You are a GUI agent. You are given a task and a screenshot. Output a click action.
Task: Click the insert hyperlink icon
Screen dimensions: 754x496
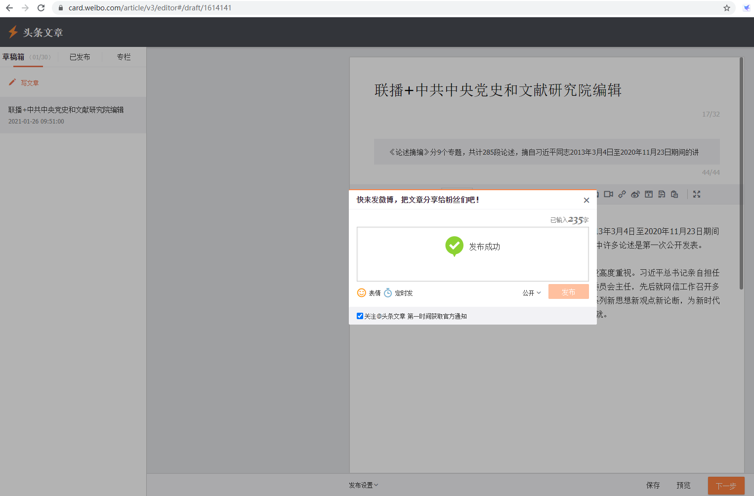pyautogui.click(x=622, y=194)
